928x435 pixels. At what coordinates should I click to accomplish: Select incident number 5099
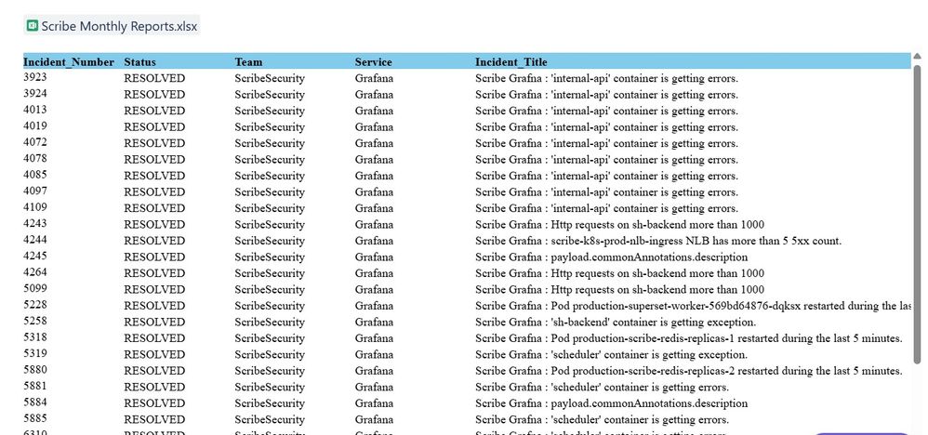35,288
